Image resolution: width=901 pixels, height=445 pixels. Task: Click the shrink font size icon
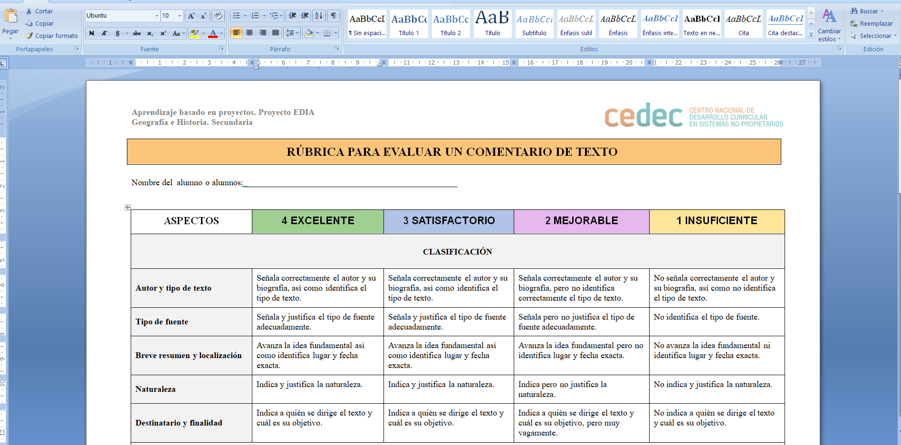point(203,16)
